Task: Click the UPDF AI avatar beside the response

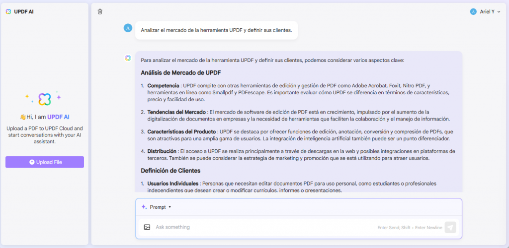Action: pos(128,58)
